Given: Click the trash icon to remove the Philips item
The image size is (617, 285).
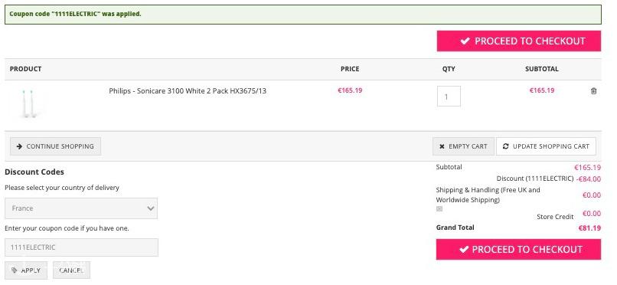Looking at the screenshot, I should (x=593, y=91).
